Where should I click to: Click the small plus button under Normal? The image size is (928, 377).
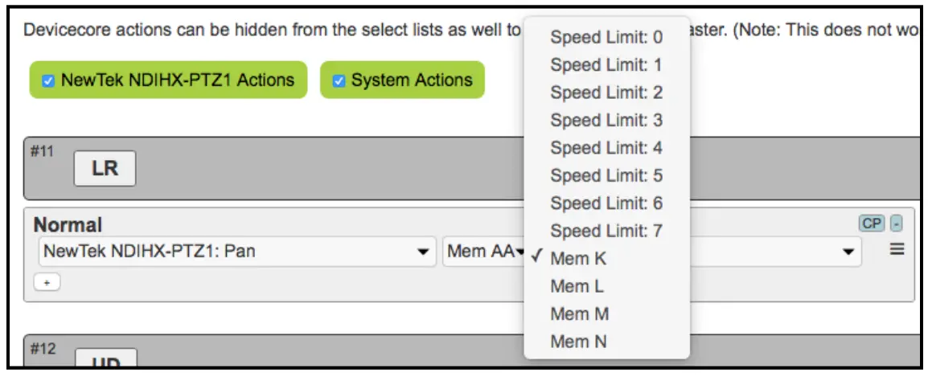click(47, 283)
